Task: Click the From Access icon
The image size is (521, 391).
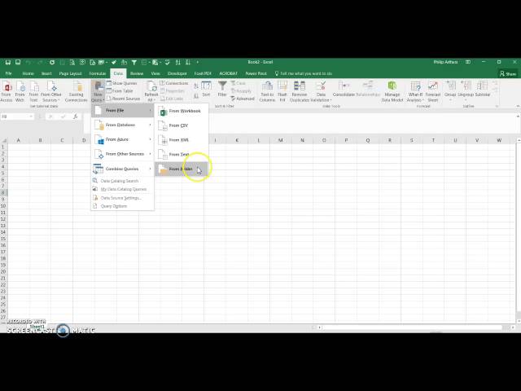Action: pyautogui.click(x=7, y=90)
